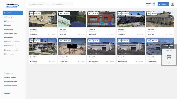Click the heart likes icon on Дом #726
The image size is (177, 99).
[x=108, y=34]
